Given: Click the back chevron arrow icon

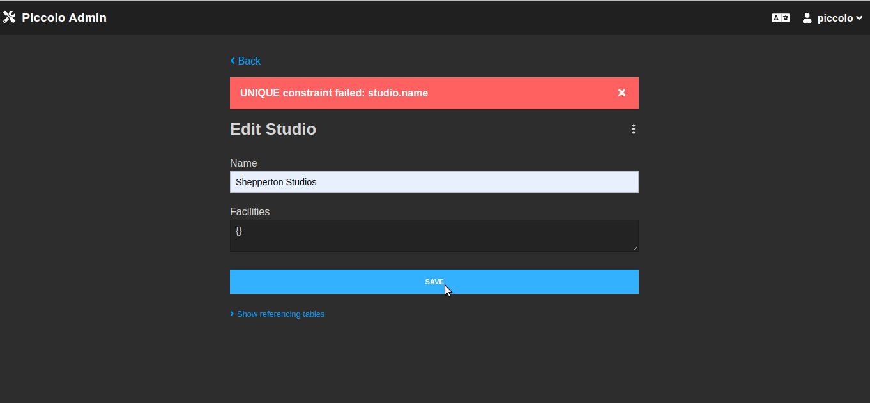Looking at the screenshot, I should 232,61.
